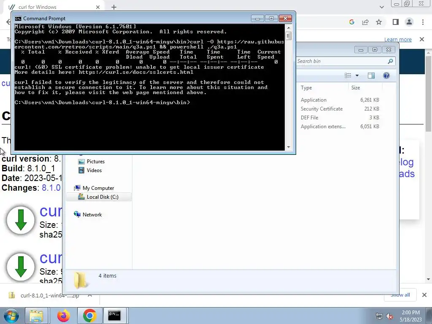Click the second green download arrow icon
The height and width of the screenshot is (324, 432).
coord(21,267)
